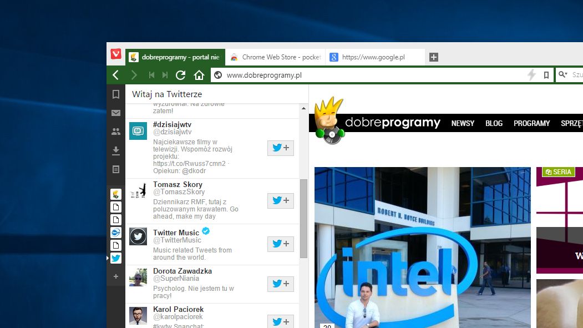Switch to Chrome Web Store tab

275,57
